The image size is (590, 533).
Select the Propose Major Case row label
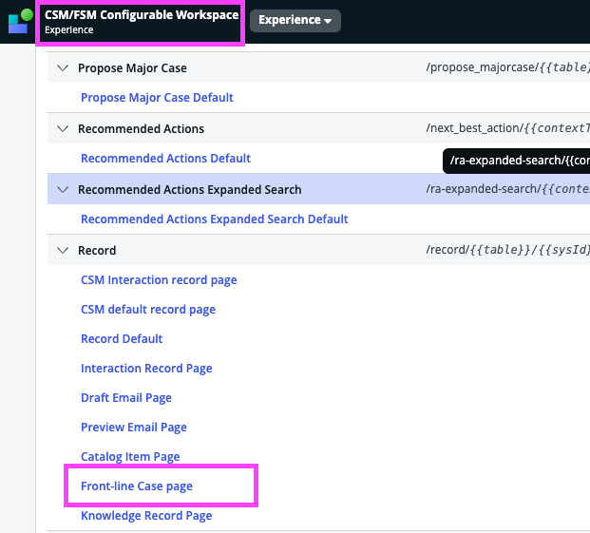[x=132, y=68]
